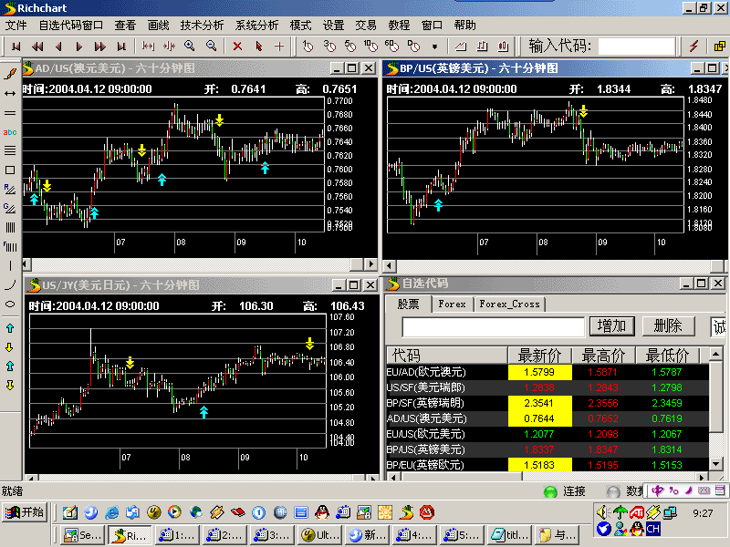730x547 pixels.
Task: Place a cyan up arrow marker tool
Action: click(x=10, y=328)
